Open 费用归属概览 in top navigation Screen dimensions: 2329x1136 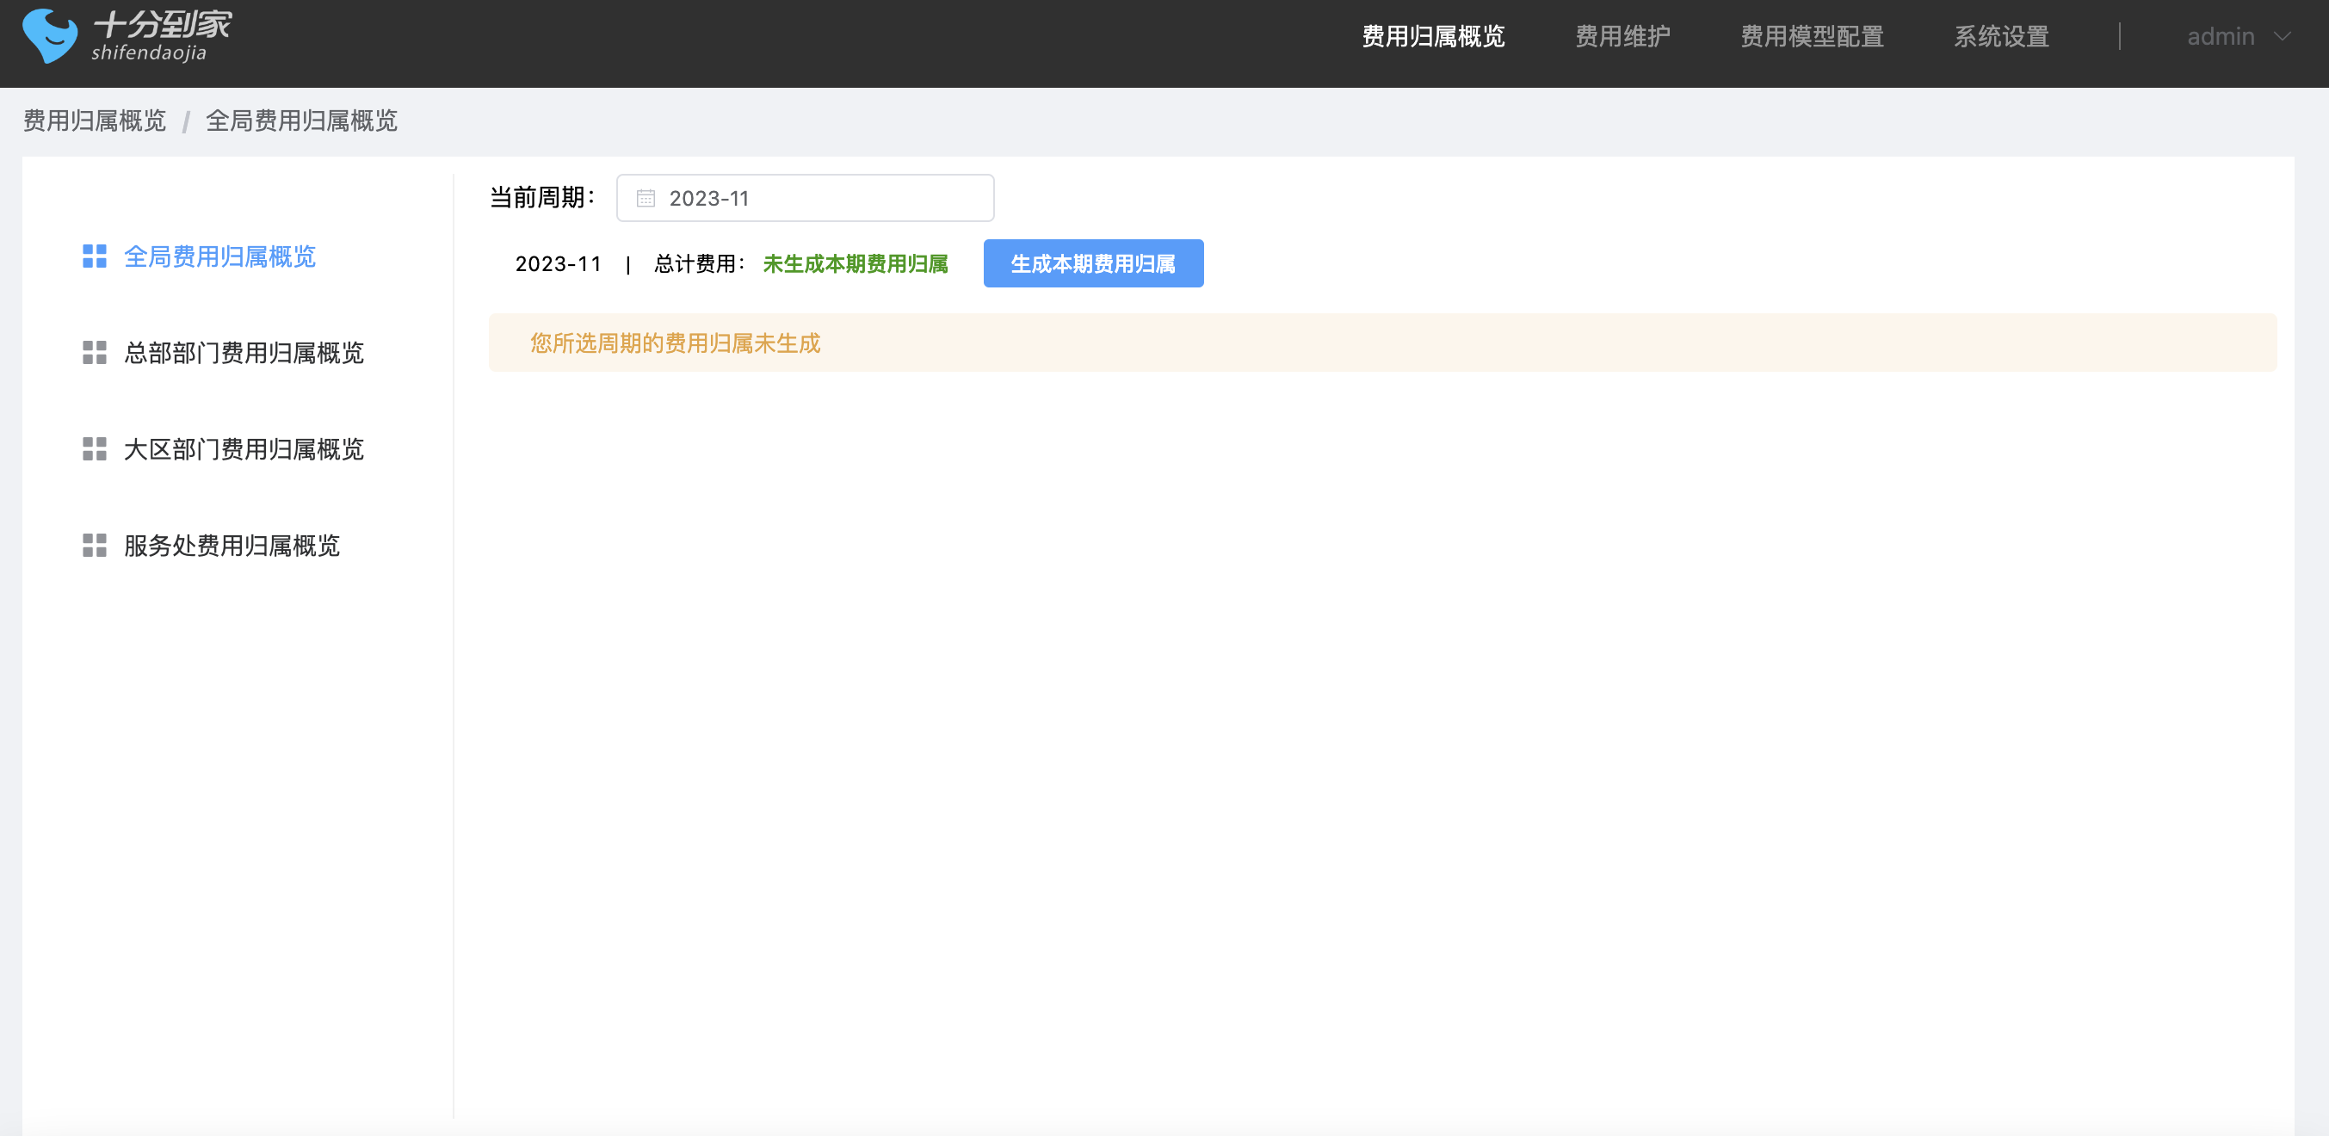point(1433,37)
